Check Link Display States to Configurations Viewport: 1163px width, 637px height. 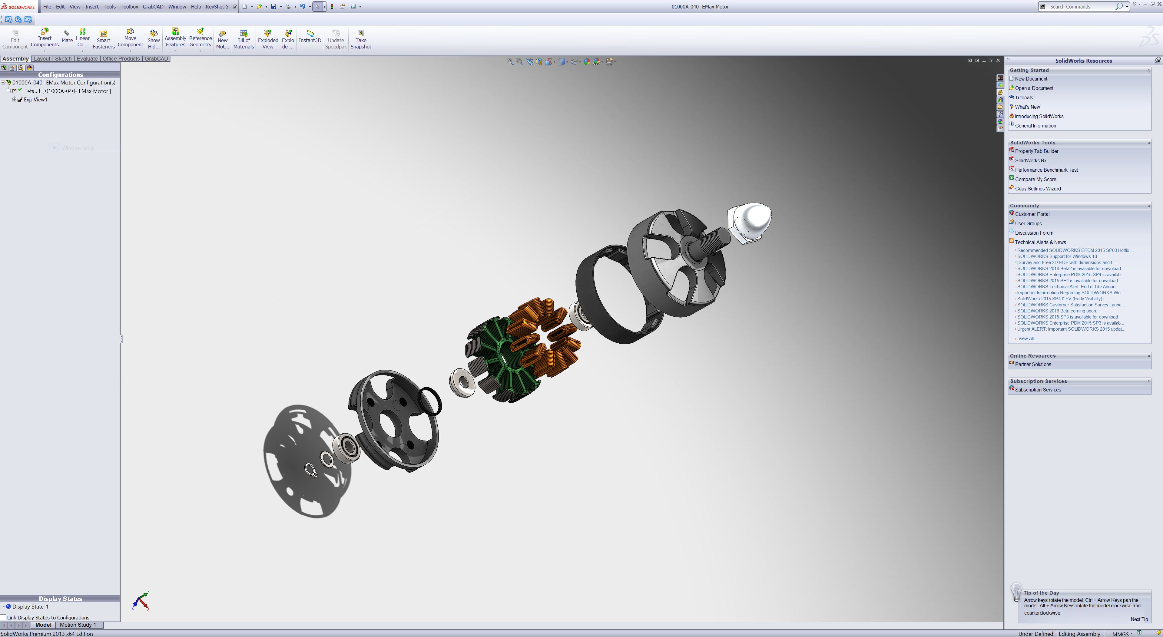(4, 618)
